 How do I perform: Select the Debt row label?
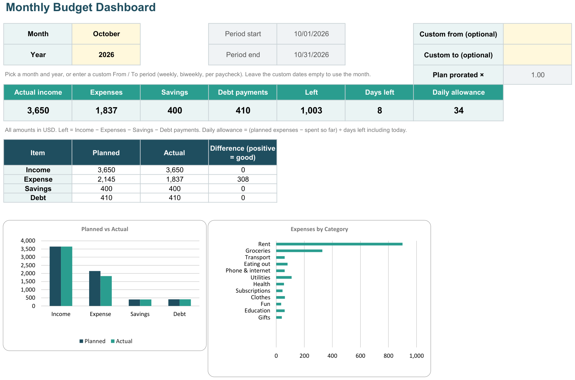(38, 198)
